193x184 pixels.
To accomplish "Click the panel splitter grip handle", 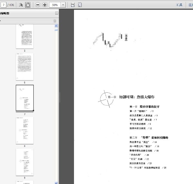I will pos(60,97).
